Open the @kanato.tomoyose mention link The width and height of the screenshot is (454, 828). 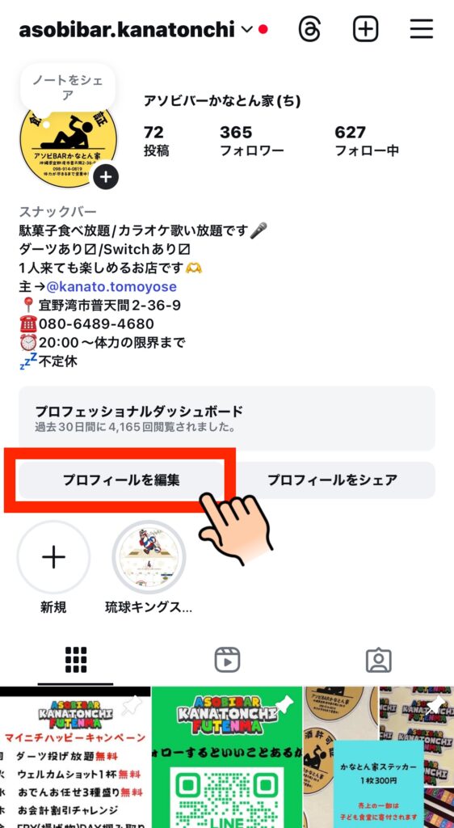[x=111, y=287]
